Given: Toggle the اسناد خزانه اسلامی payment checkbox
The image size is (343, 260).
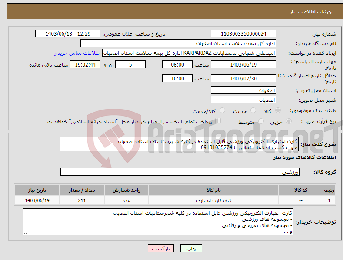Looking at the screenshot, I should click(218, 121).
